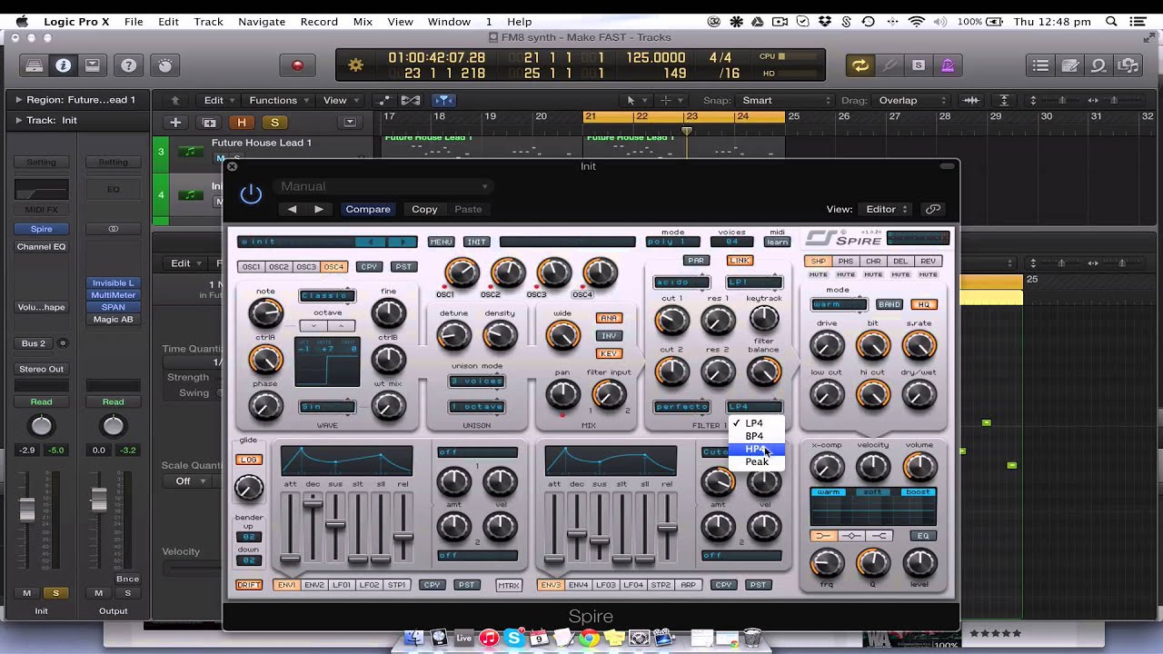Open the Note Pads icon

click(x=1070, y=65)
